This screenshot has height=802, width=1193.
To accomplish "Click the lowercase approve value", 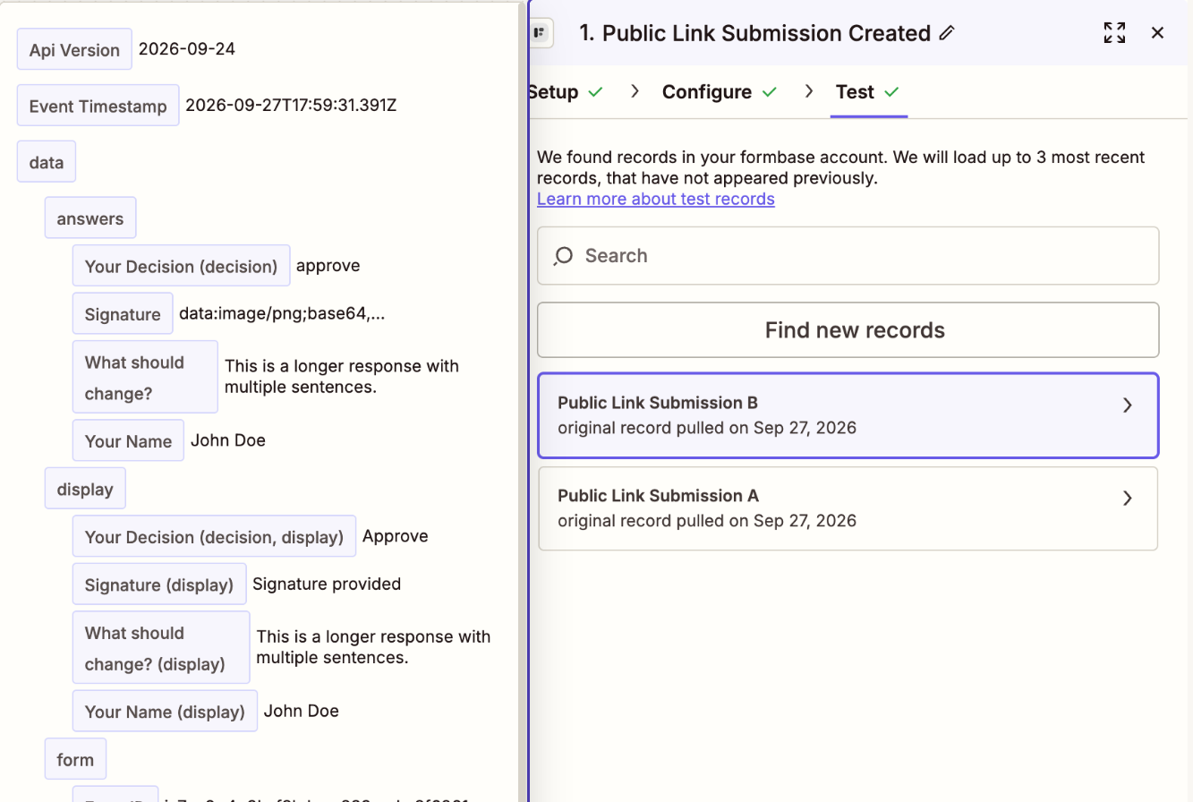I will (328, 266).
